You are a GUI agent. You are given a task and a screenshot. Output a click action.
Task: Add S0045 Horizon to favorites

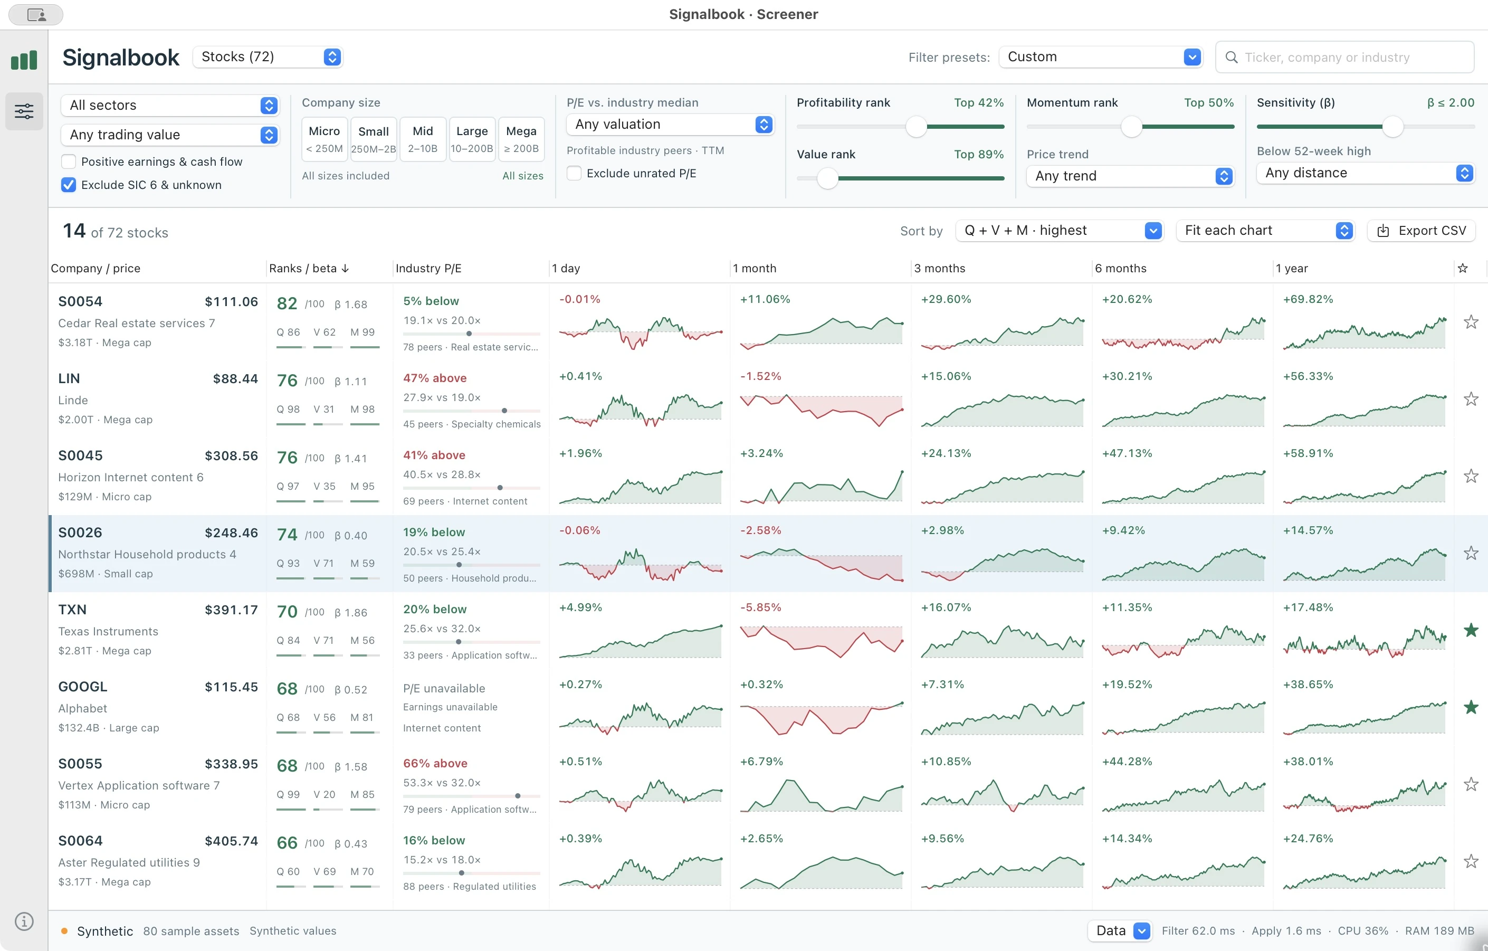[1471, 476]
